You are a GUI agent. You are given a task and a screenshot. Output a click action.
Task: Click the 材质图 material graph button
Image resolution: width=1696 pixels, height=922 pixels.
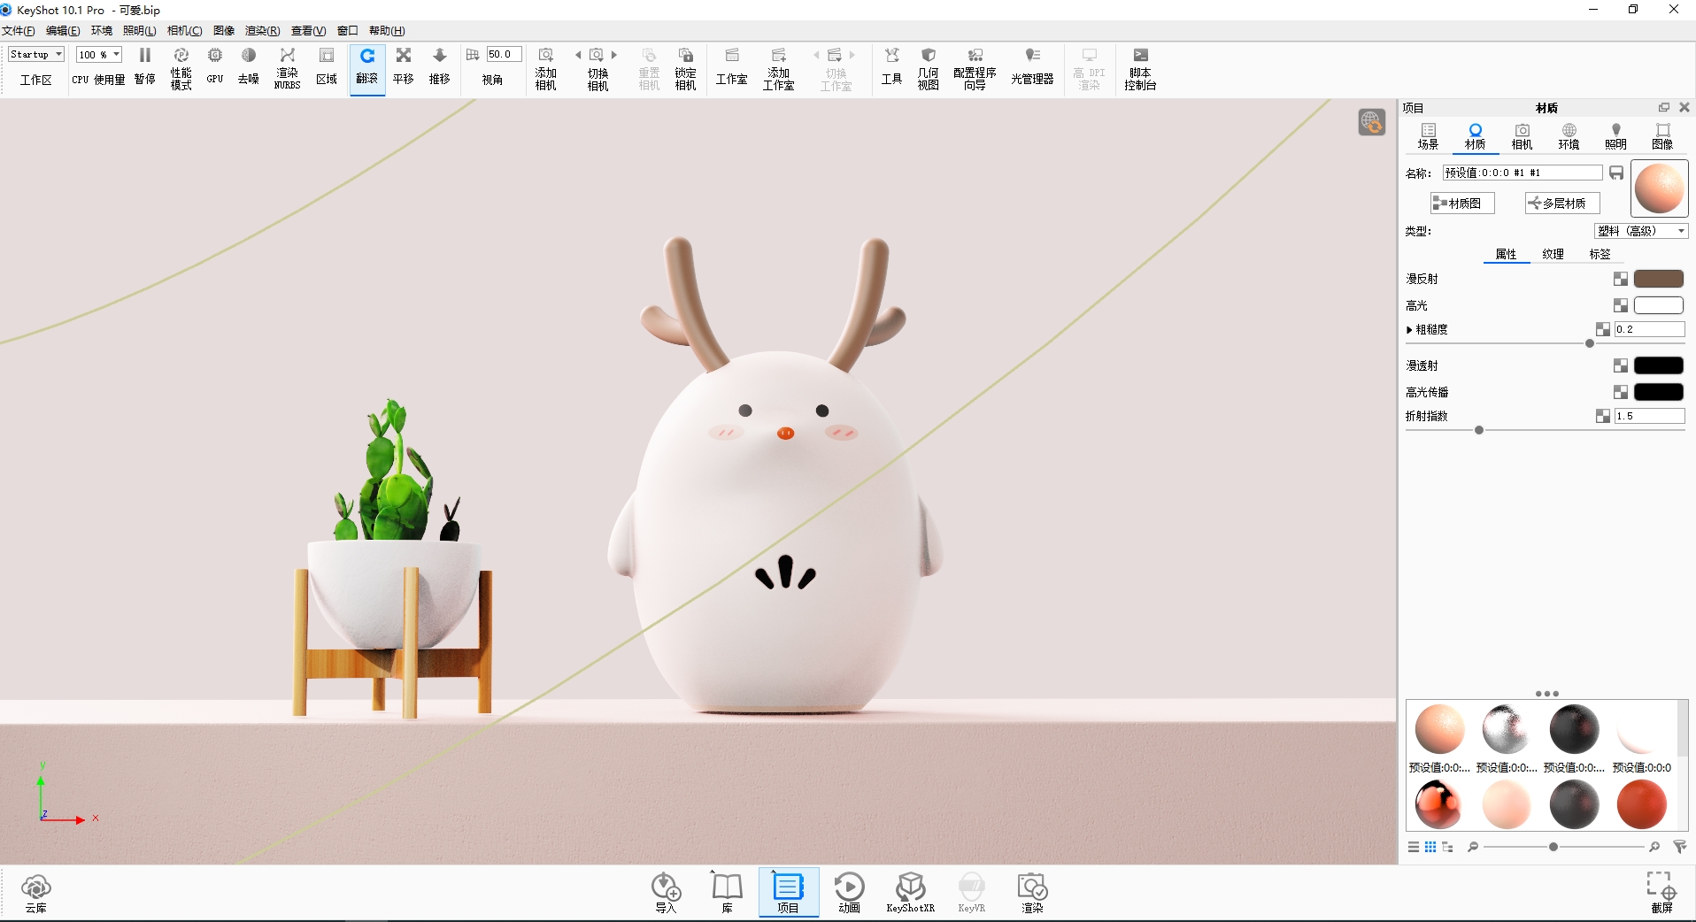coord(1463,203)
